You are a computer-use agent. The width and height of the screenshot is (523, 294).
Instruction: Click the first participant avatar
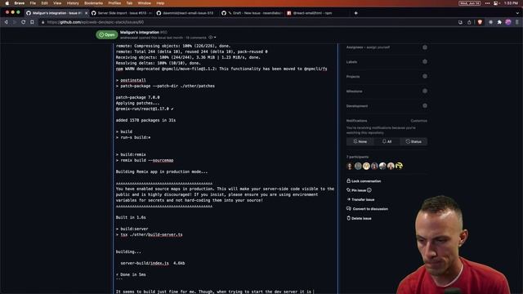coord(350,166)
